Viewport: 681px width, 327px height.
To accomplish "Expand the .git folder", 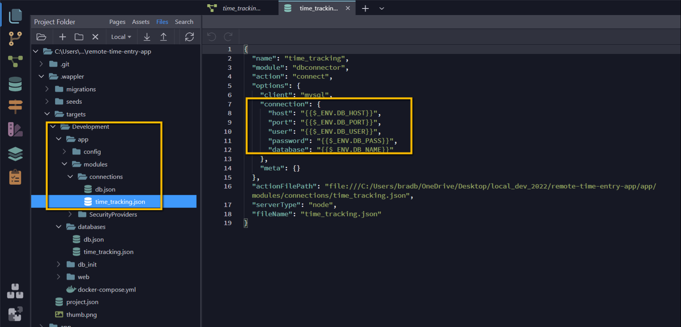I will click(41, 64).
